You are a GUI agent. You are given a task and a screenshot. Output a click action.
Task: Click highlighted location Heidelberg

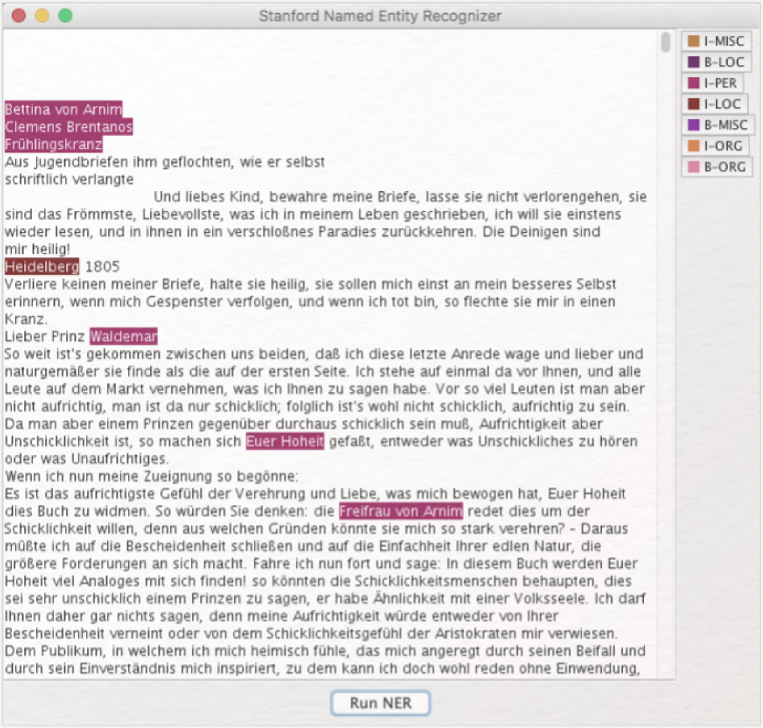pos(42,266)
